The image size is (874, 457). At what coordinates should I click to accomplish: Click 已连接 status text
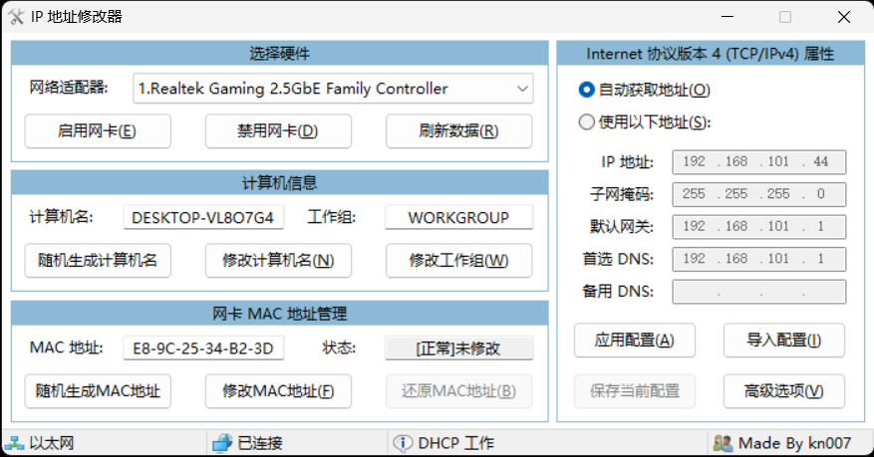click(x=260, y=443)
